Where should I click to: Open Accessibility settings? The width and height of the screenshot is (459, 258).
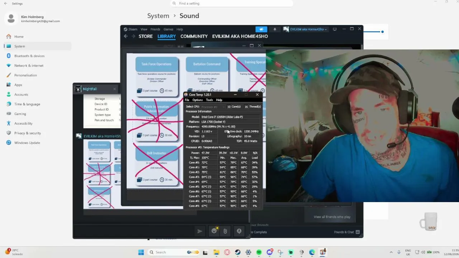[23, 124]
